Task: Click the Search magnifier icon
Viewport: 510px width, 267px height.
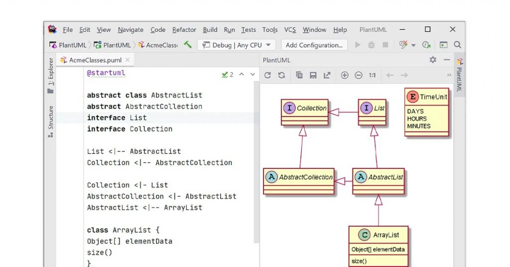Action: (457, 45)
